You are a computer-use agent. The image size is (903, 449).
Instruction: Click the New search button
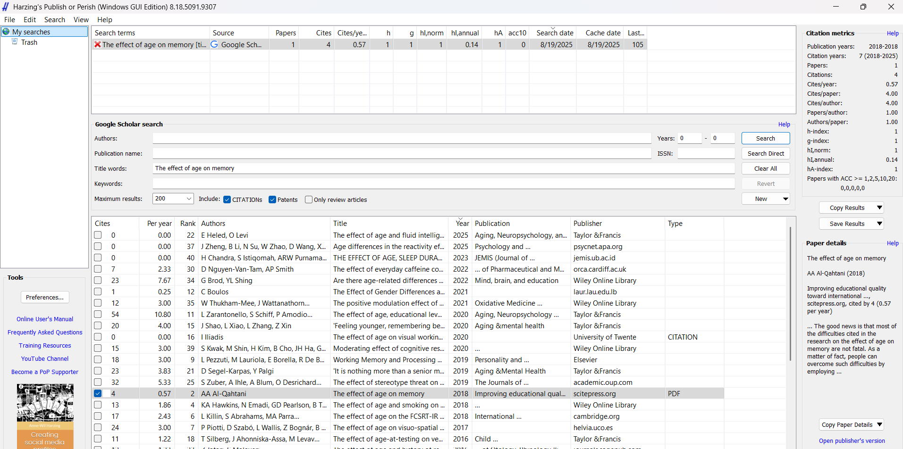click(761, 199)
